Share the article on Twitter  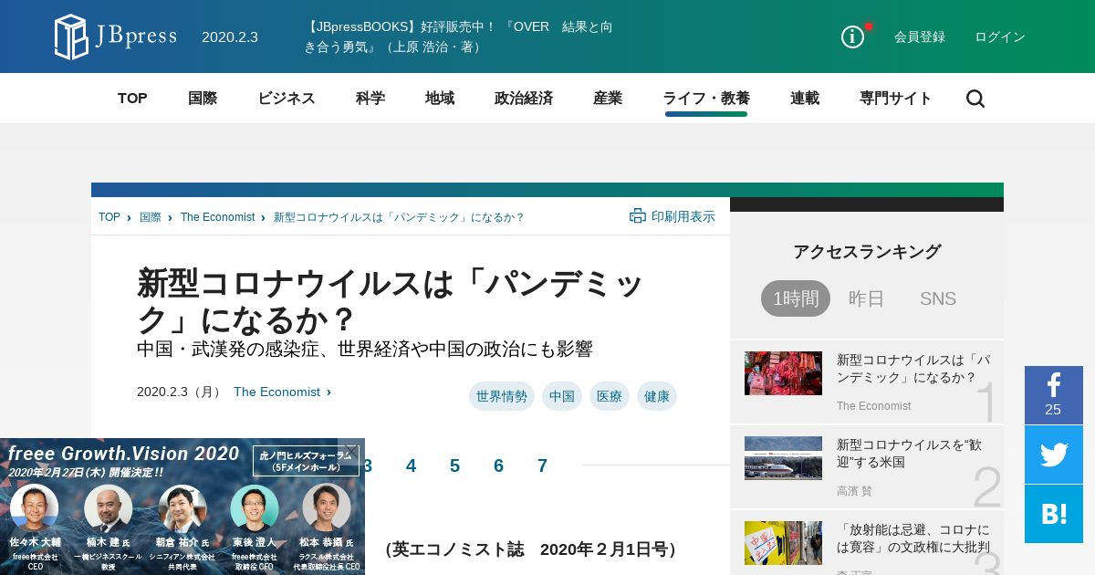pyautogui.click(x=1054, y=455)
